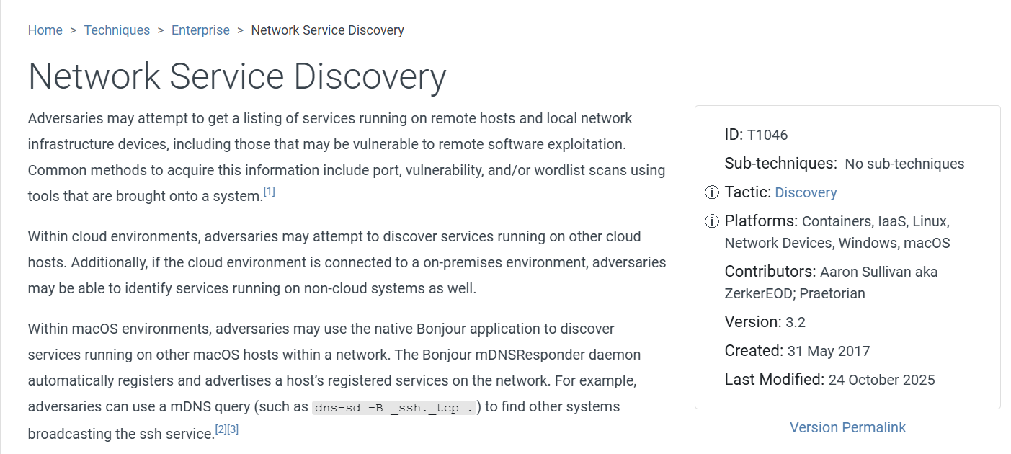Open the Version Permalink link
Screen dimensions: 1011x454
point(847,427)
